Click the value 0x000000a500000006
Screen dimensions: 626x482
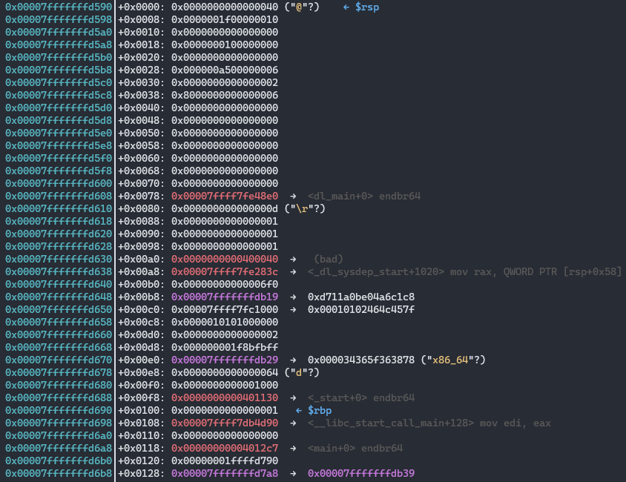click(x=225, y=70)
